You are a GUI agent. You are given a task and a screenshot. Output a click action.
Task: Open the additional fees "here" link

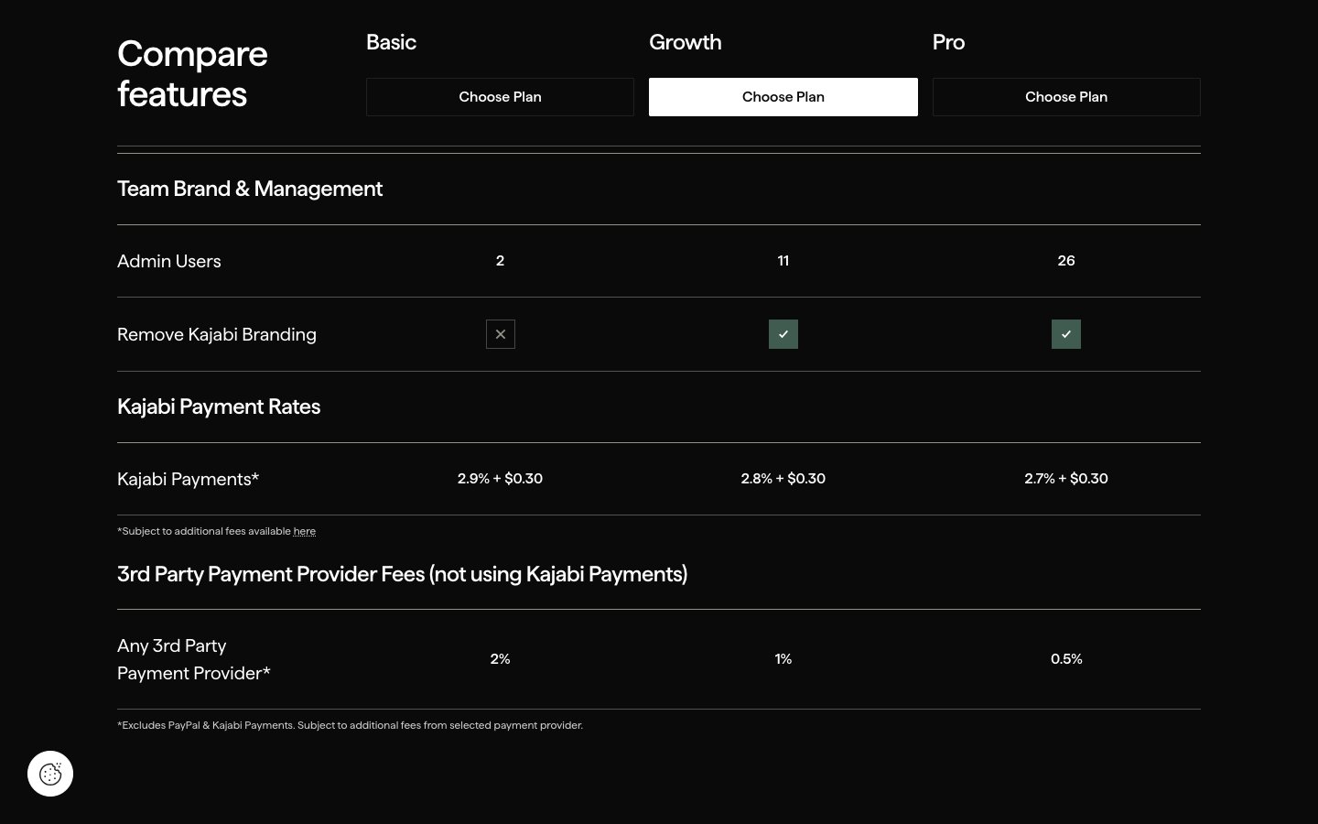pos(304,531)
